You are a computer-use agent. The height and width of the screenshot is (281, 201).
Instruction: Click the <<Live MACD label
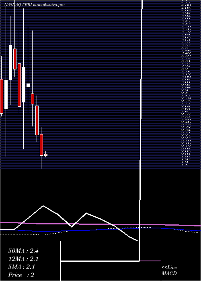click(x=169, y=271)
